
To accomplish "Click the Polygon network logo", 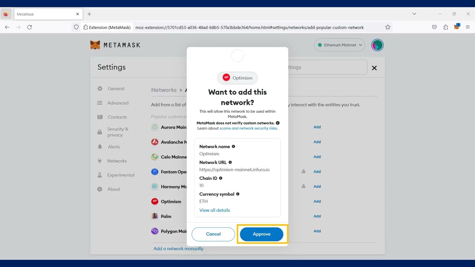I will click(x=155, y=231).
